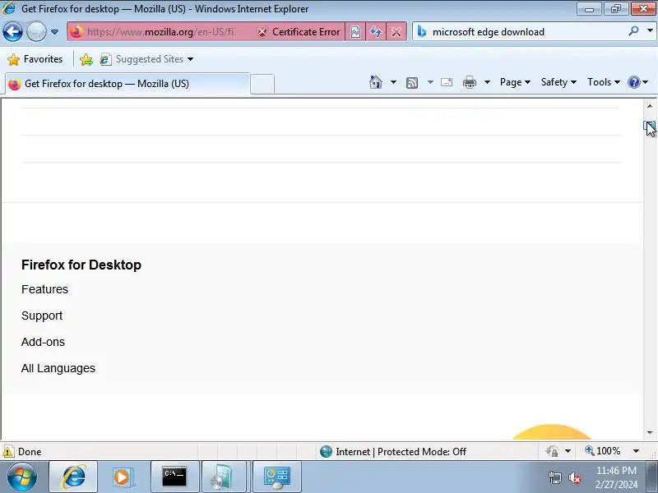Click the Support link
Viewport: 658px width, 493px height.
[42, 316]
